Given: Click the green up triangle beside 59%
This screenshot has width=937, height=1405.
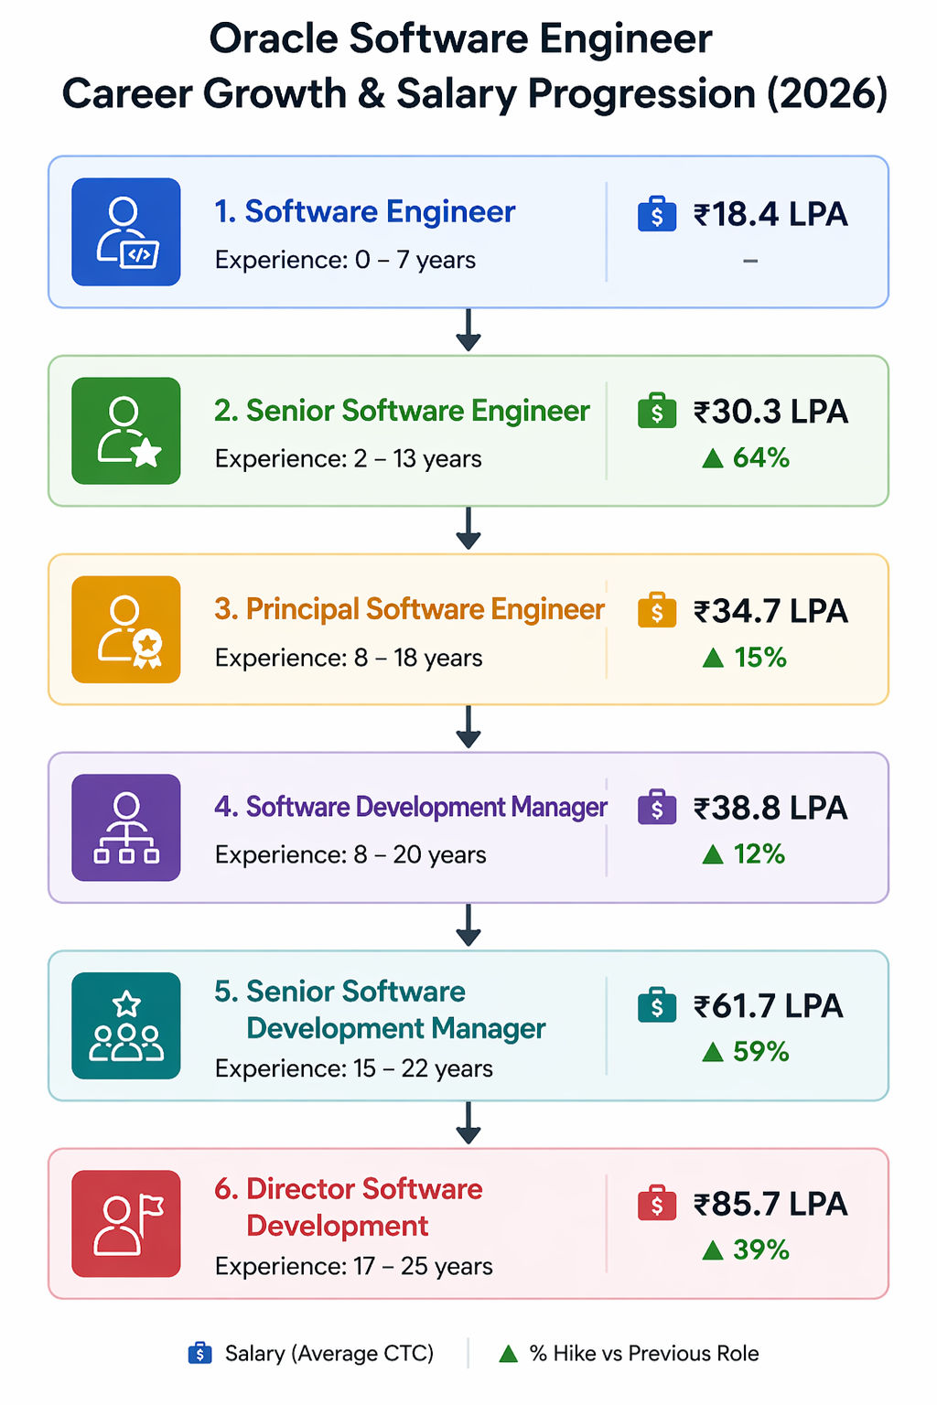Looking at the screenshot, I should coord(713,1052).
